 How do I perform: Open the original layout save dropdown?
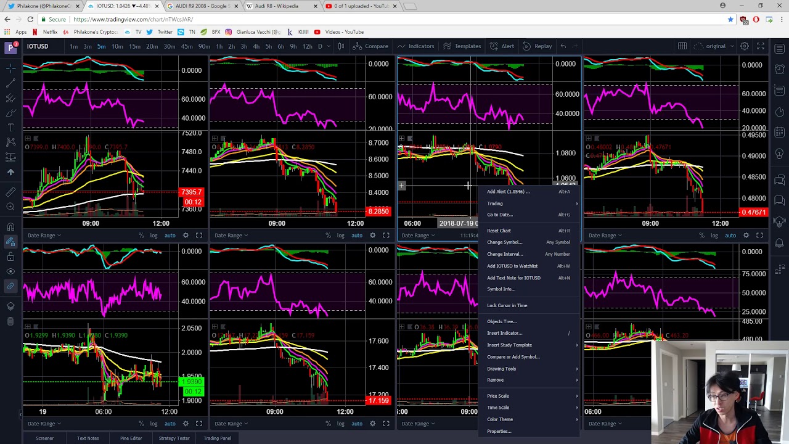point(715,46)
